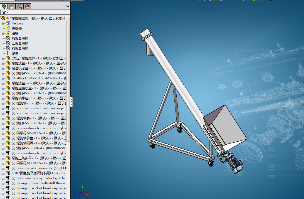Click the (-) 螺旋轴套<1> part icon
This screenshot has height=199, width=304.
[8, 118]
